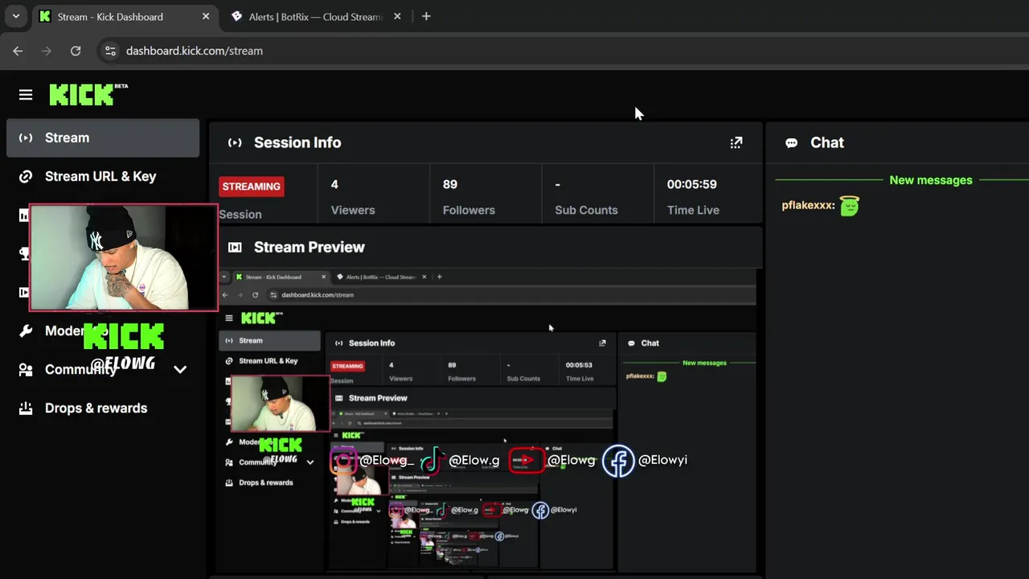Click the webcam overlay thumbnail

click(124, 257)
